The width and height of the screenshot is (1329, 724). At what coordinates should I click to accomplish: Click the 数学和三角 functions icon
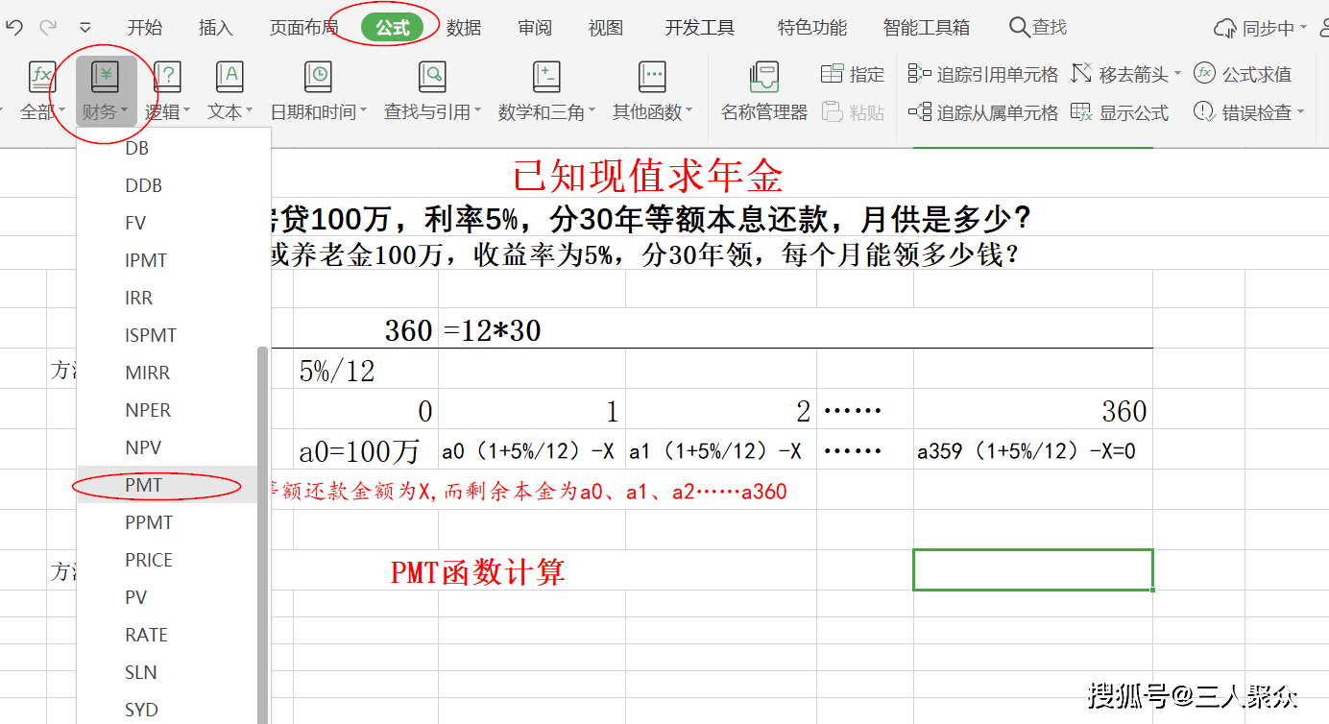point(546,77)
